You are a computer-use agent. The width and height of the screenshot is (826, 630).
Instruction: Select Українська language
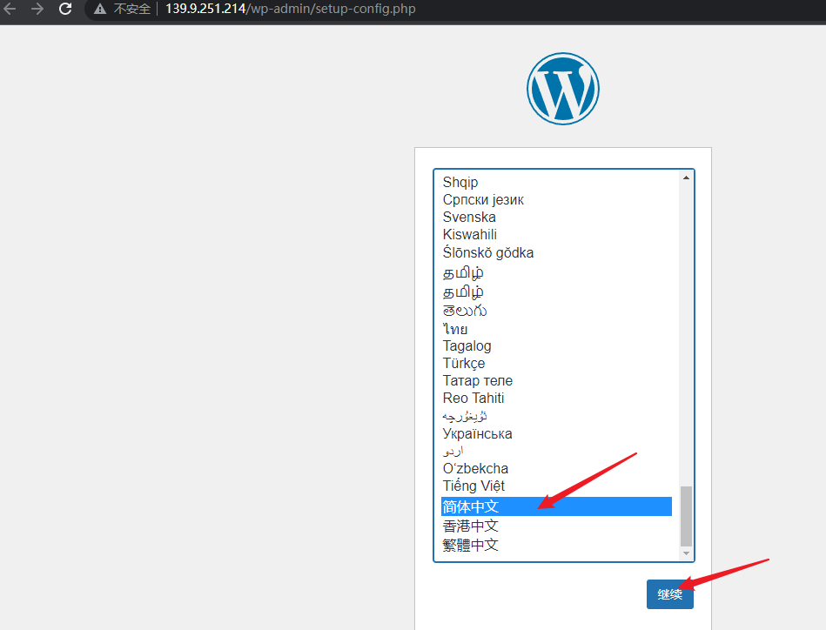[x=556, y=434]
